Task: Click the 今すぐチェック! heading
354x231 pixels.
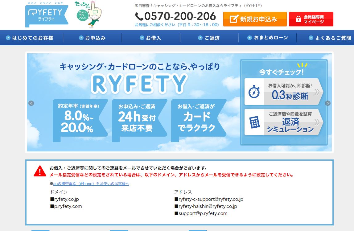Action: point(281,72)
